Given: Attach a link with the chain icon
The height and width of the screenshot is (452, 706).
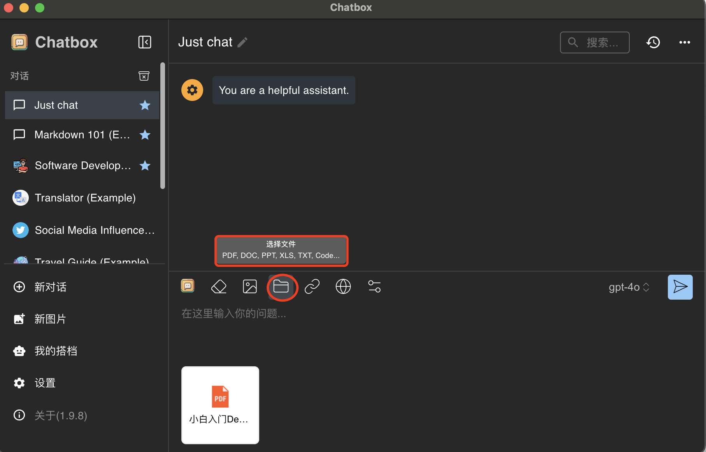Looking at the screenshot, I should pyautogui.click(x=312, y=287).
